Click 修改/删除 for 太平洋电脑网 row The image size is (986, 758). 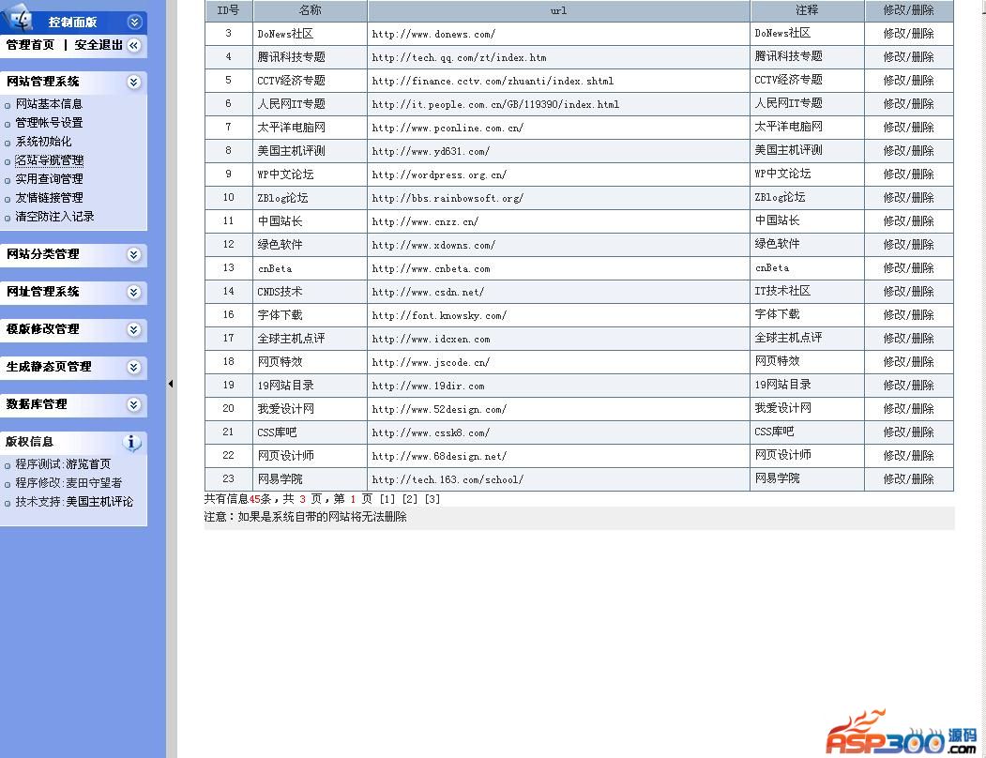(909, 127)
